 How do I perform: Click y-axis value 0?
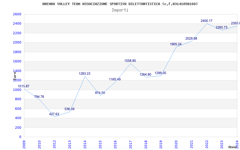[x=20, y=137]
